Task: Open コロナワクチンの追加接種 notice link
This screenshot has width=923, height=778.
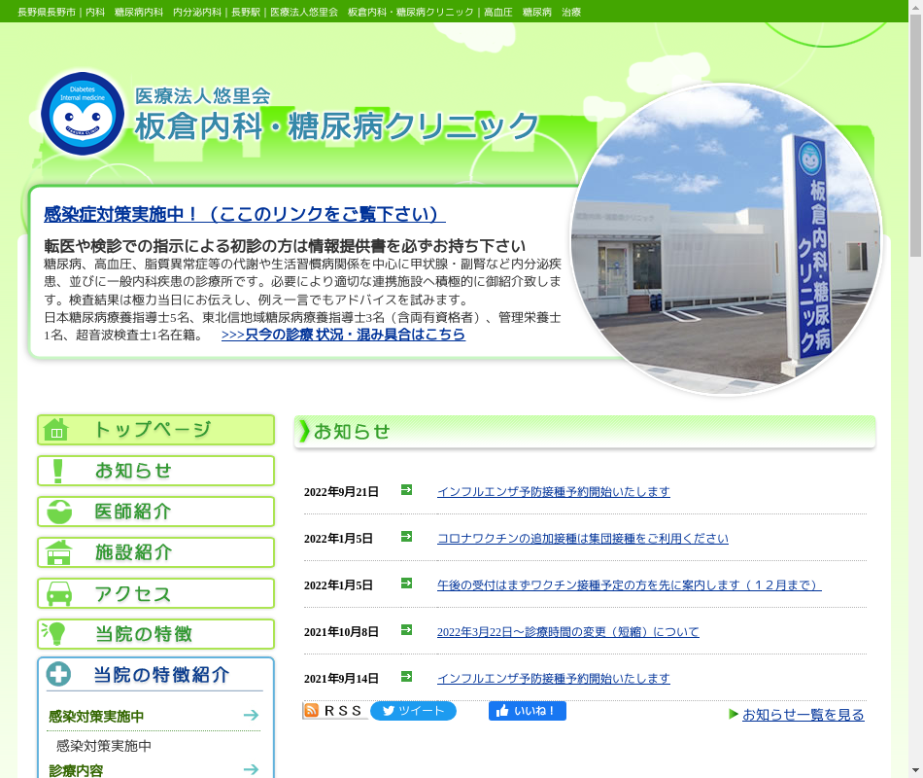Action: click(582, 539)
